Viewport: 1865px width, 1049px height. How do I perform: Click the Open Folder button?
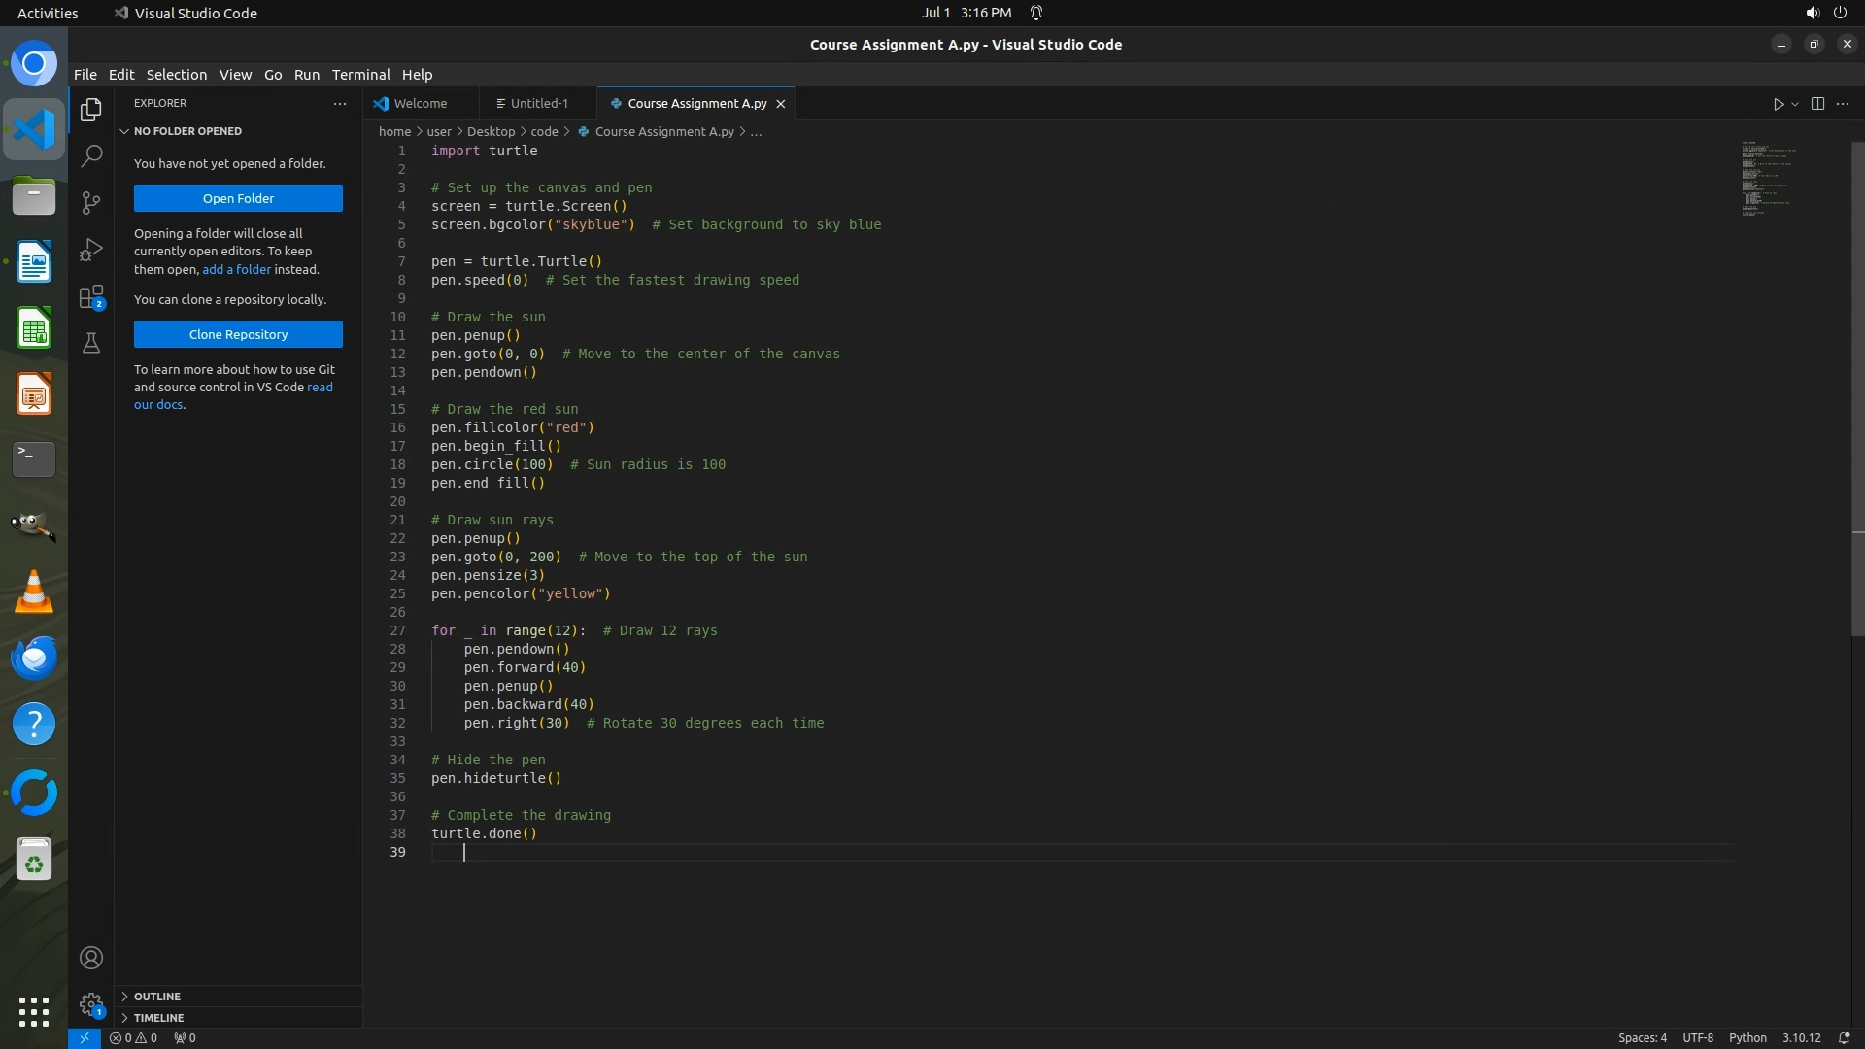pos(238,198)
